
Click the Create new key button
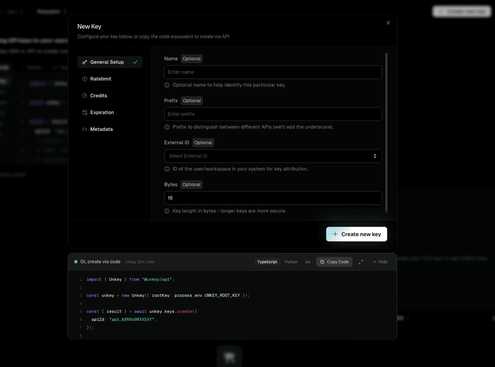tap(356, 234)
